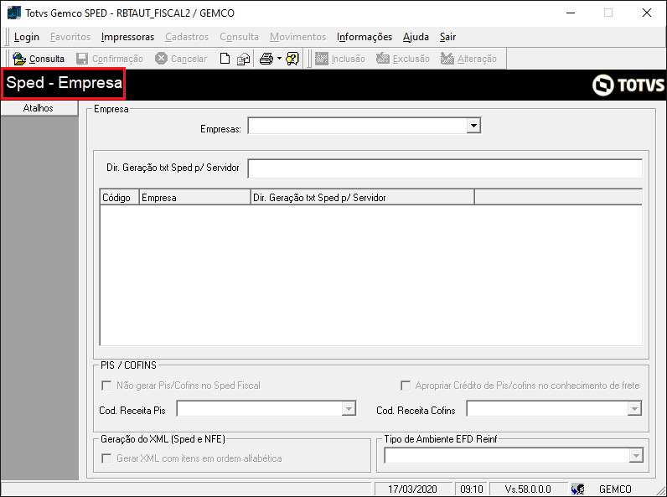This screenshot has height=497, width=667.
Task: Click the Alteração toolbar button
Action: click(x=468, y=59)
